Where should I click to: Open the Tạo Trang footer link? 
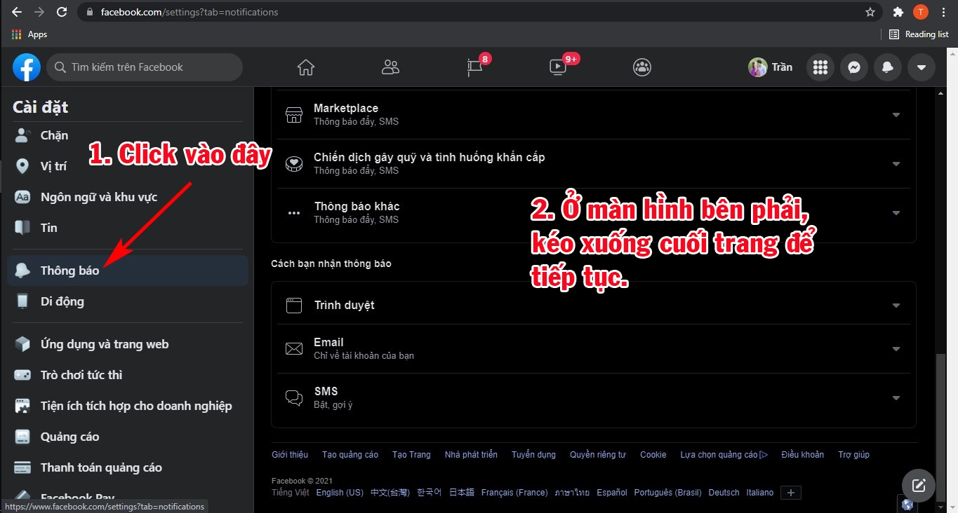coord(411,455)
